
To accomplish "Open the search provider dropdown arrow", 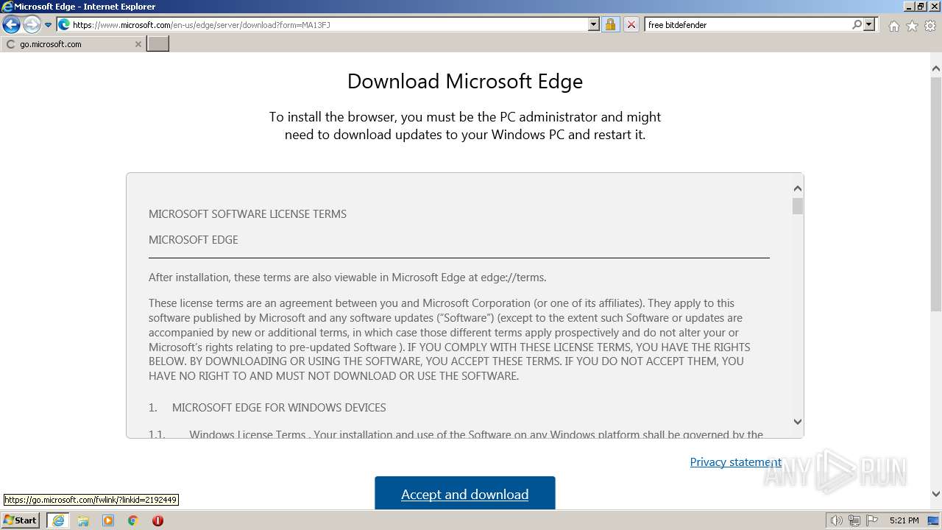I will [x=869, y=24].
